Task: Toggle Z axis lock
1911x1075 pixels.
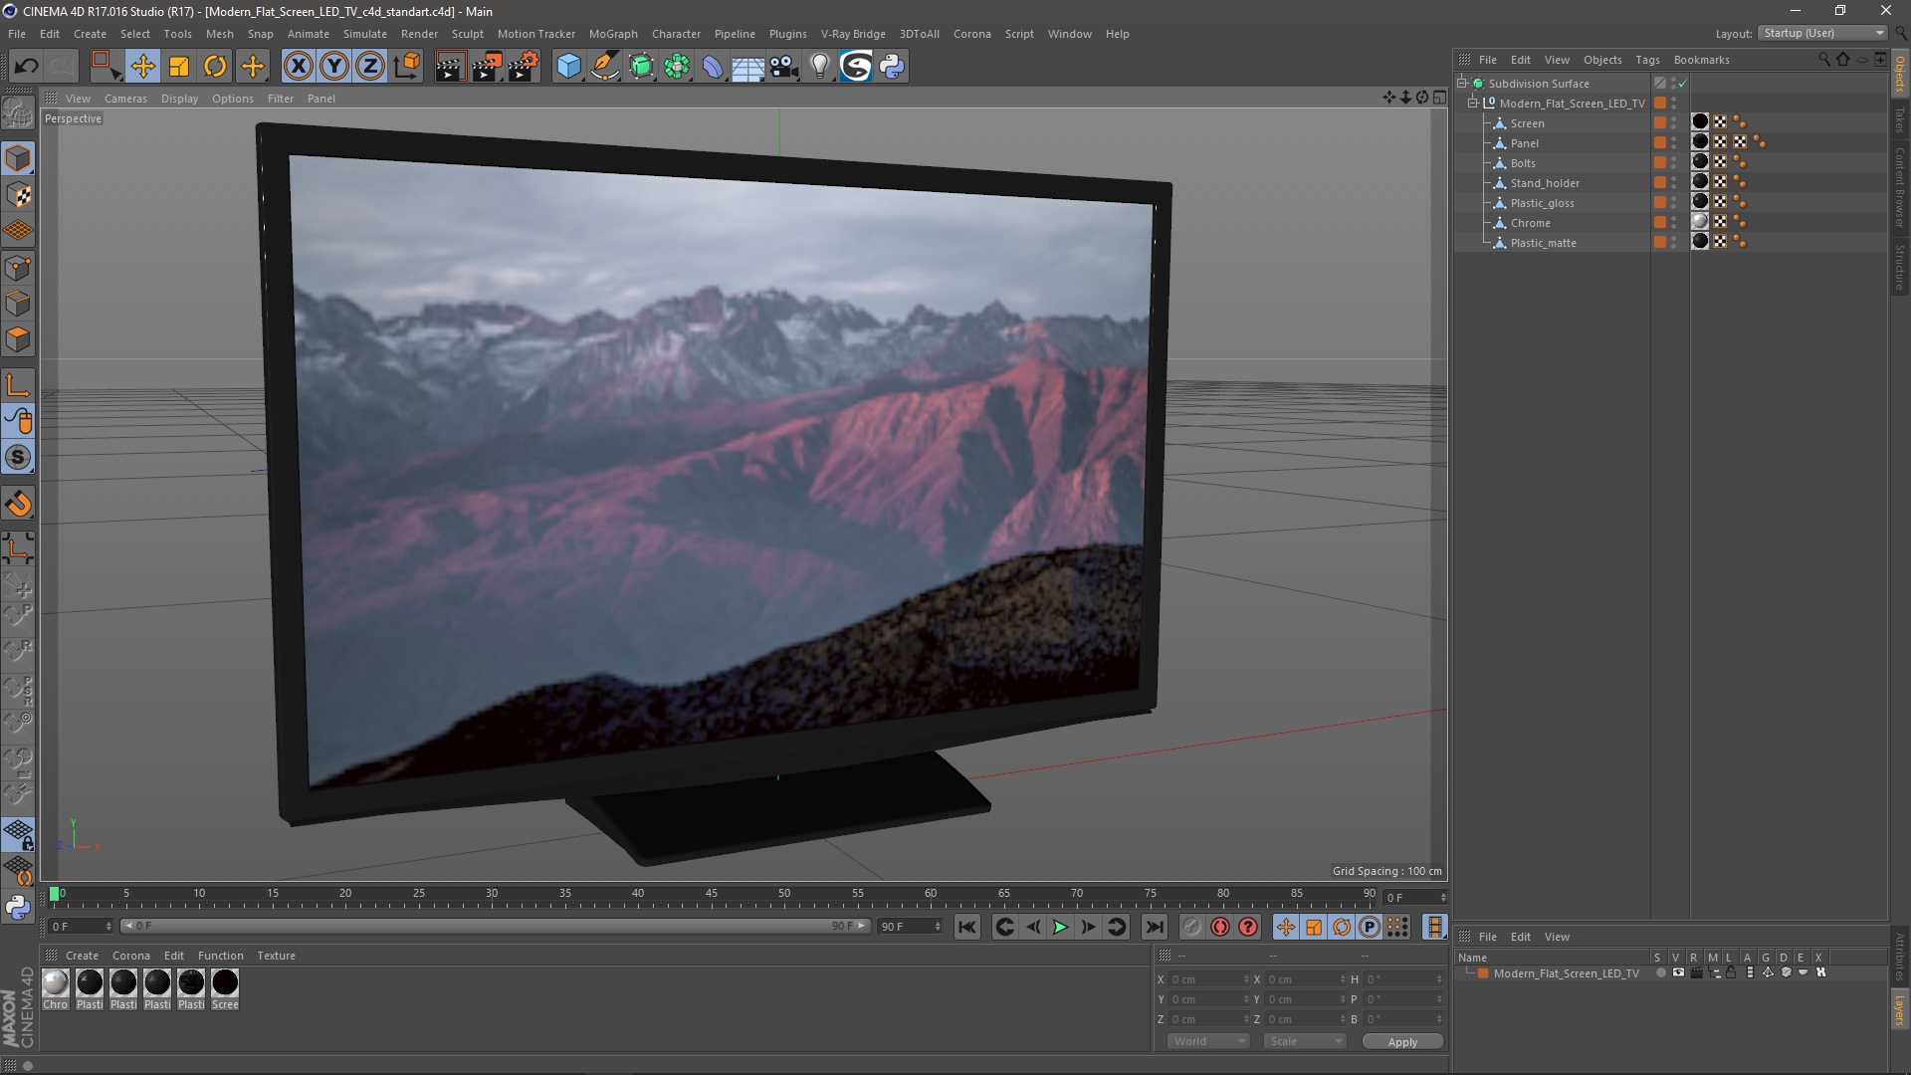Action: [x=370, y=67]
